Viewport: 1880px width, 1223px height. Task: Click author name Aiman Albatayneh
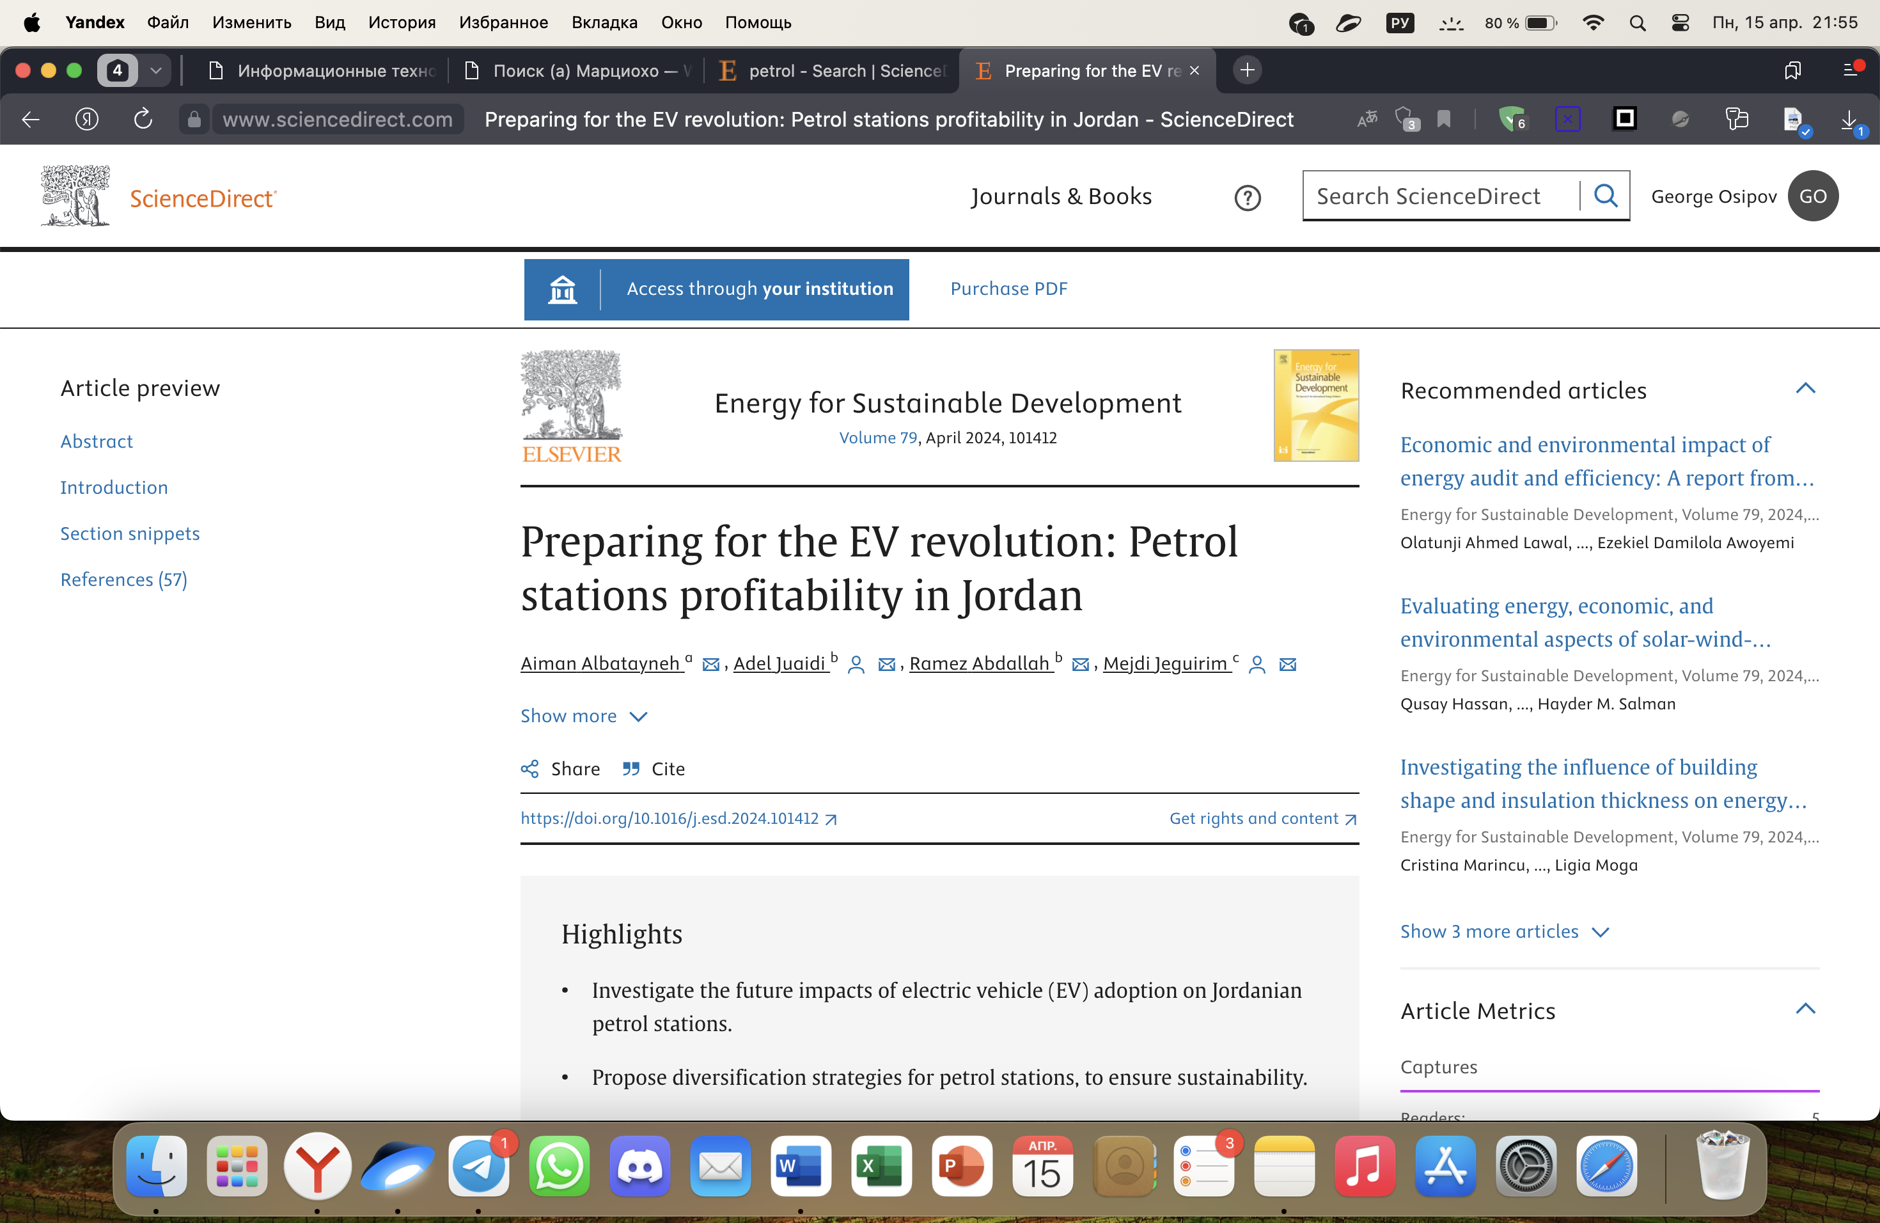point(600,664)
